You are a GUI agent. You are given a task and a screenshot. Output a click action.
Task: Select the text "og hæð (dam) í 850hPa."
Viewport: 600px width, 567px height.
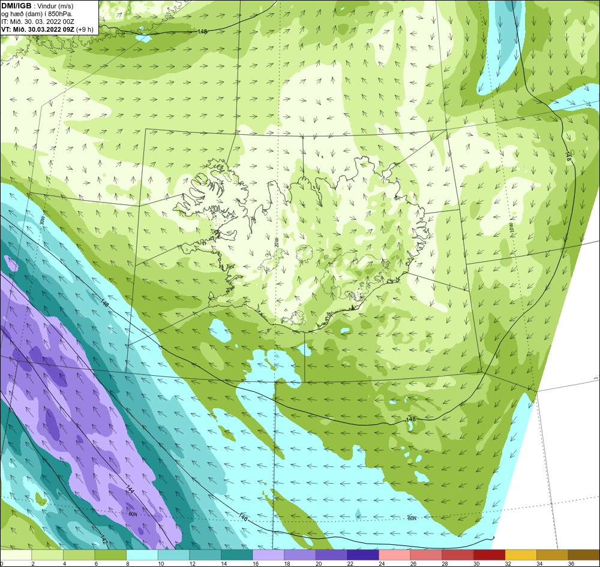pos(37,14)
